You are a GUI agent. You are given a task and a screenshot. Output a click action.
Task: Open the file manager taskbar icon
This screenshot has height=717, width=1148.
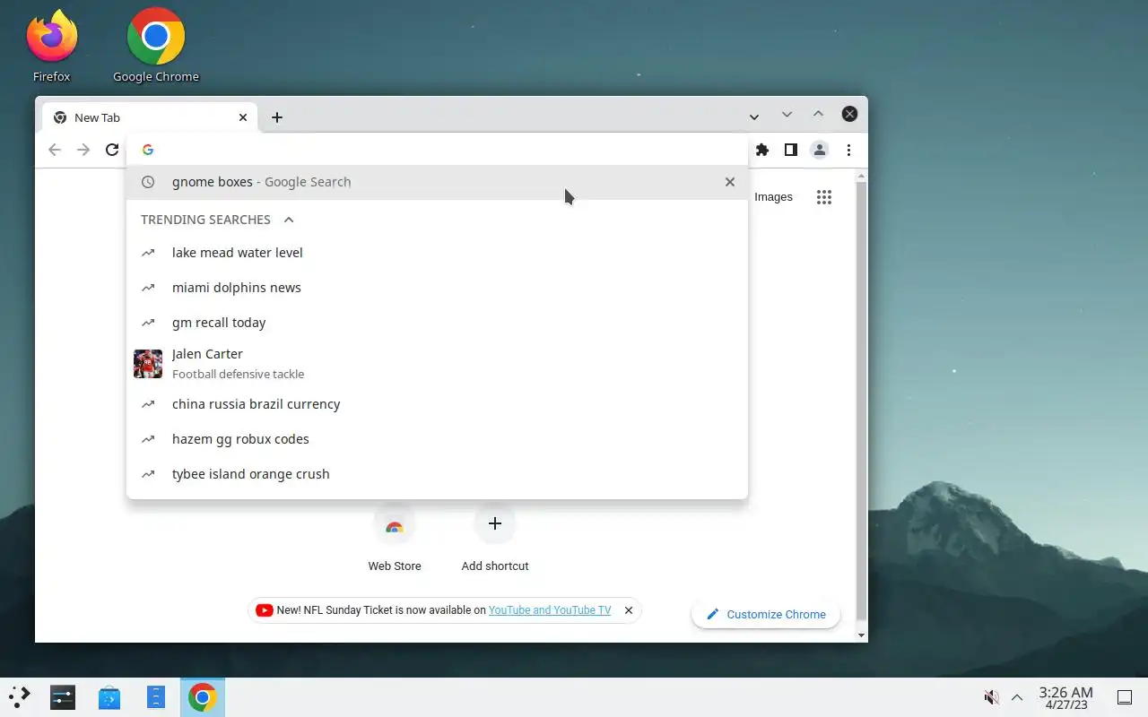tap(156, 697)
